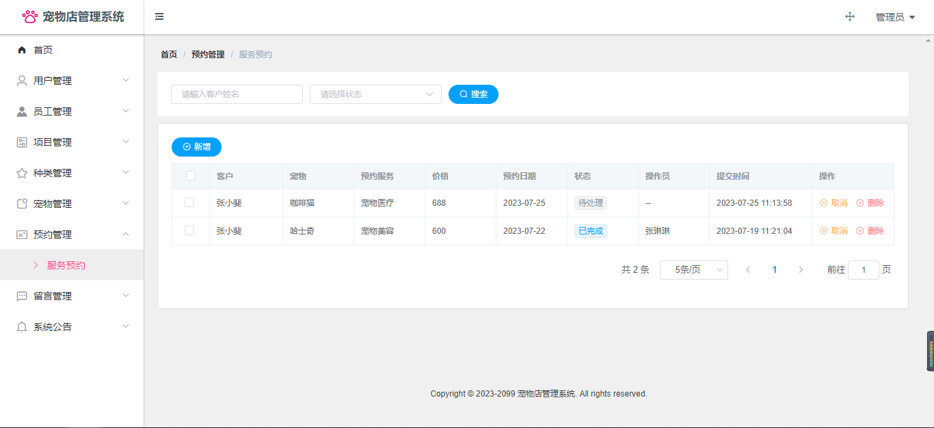
Task: Open the 5条/页 page size dropdown
Action: tap(693, 270)
